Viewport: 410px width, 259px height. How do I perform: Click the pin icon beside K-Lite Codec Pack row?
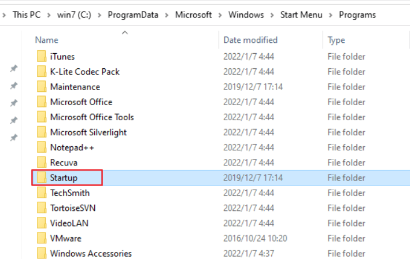pos(14,68)
